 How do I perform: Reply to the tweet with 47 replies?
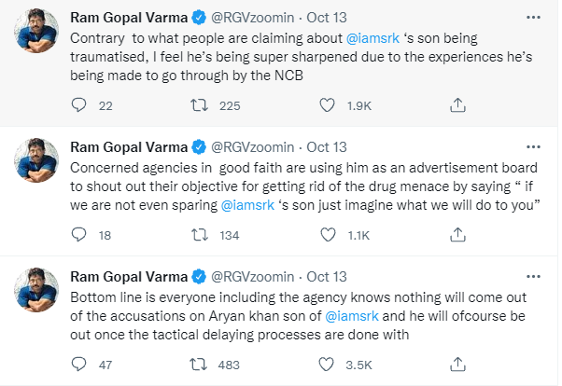(80, 365)
